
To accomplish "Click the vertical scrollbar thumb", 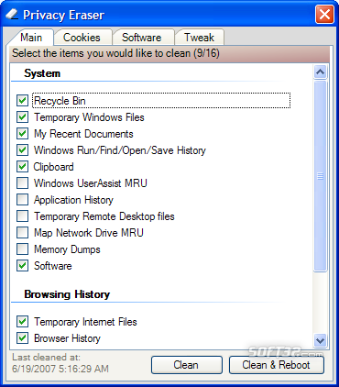I will coord(320,176).
